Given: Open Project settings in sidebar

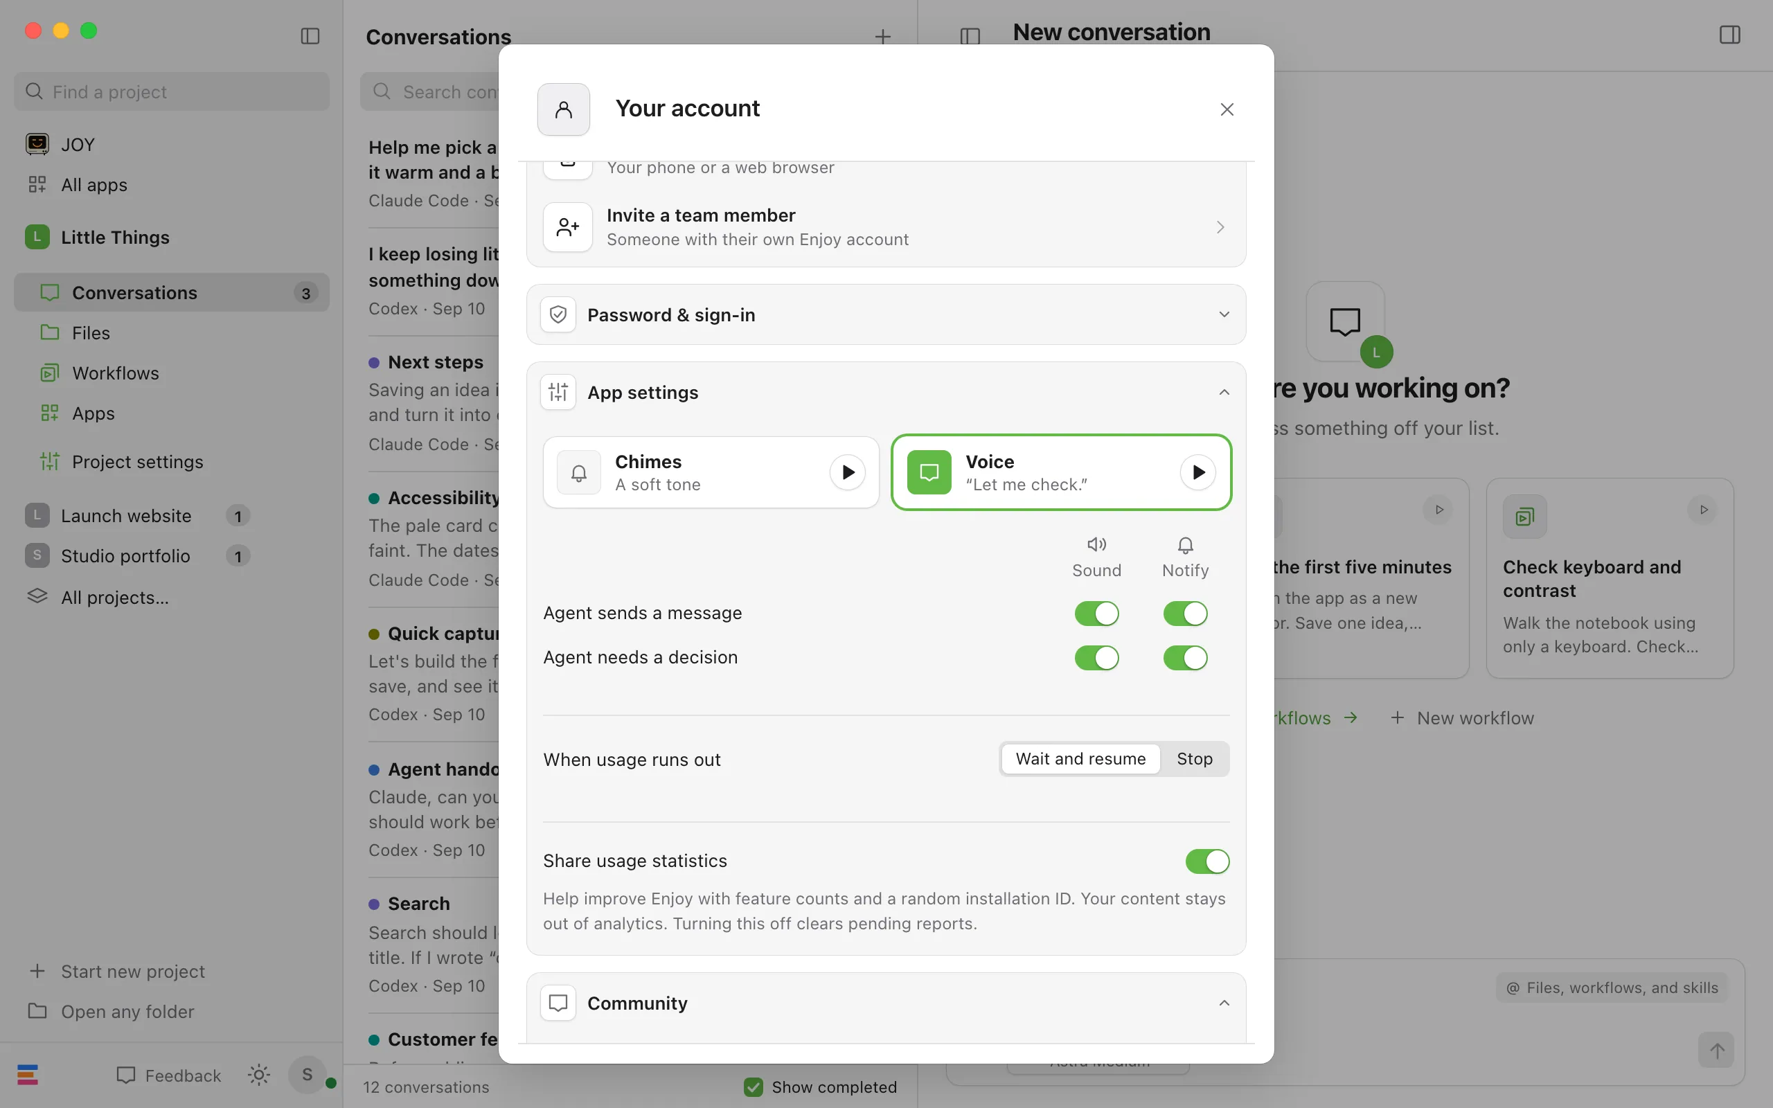Looking at the screenshot, I should click(x=172, y=462).
